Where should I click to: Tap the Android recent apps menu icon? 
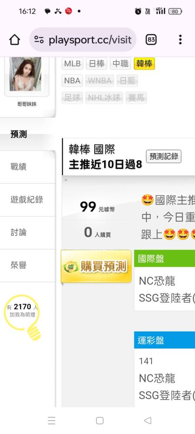click(52, 421)
